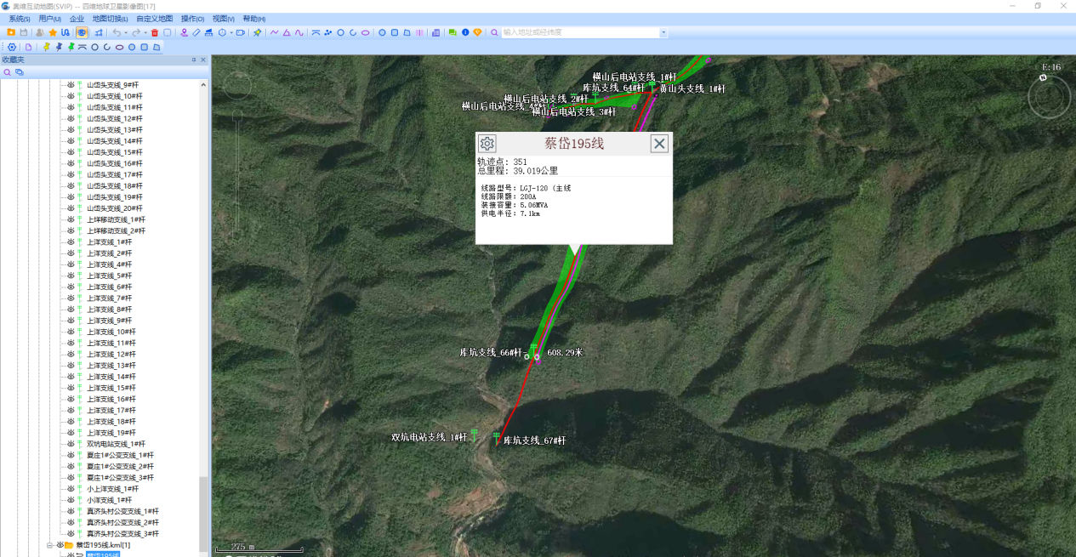The image size is (1076, 557).
Task: Click the red delete trash icon
Action: [155, 32]
